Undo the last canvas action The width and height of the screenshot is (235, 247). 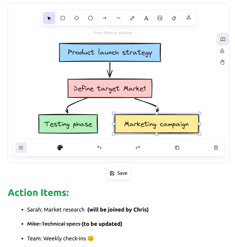pyautogui.click(x=99, y=148)
